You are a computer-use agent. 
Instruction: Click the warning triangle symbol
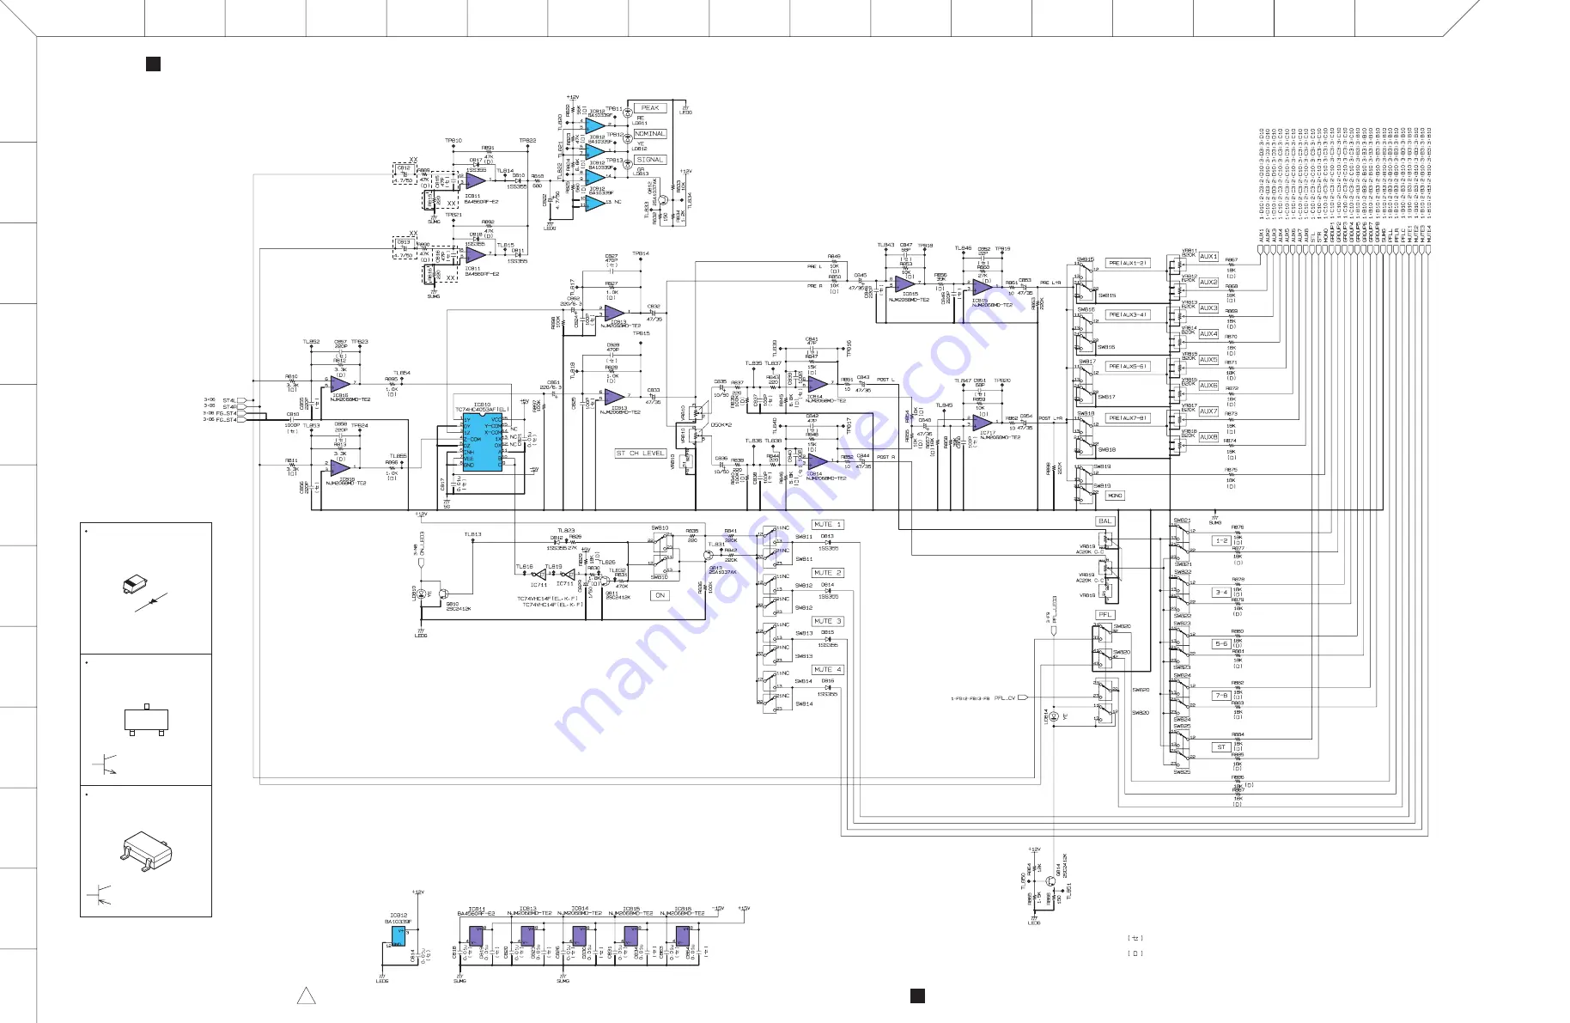306,996
